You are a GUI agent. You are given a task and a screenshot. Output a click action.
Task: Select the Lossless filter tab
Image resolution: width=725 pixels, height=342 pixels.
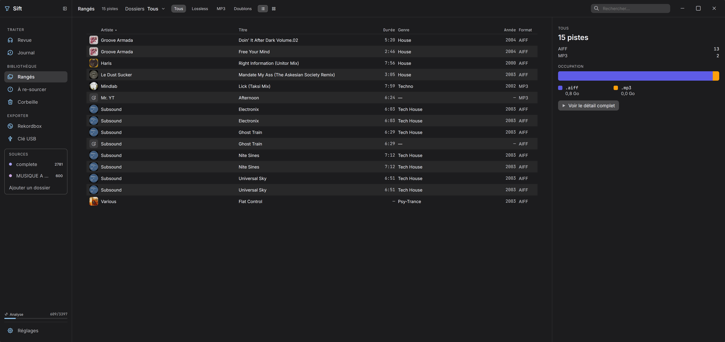[x=200, y=9]
